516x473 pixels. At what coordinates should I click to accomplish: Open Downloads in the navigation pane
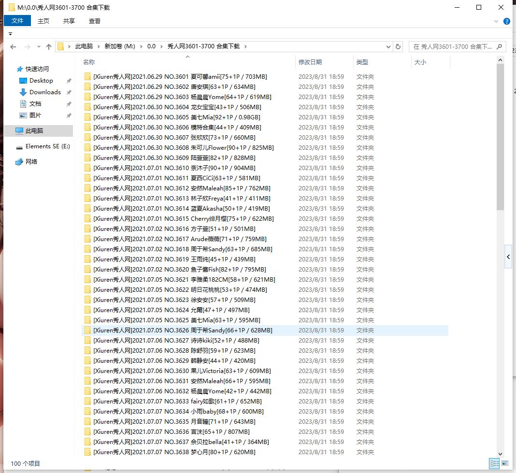pos(45,92)
